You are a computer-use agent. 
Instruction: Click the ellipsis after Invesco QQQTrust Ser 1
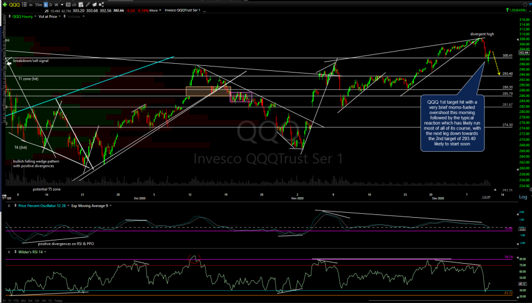(204, 11)
